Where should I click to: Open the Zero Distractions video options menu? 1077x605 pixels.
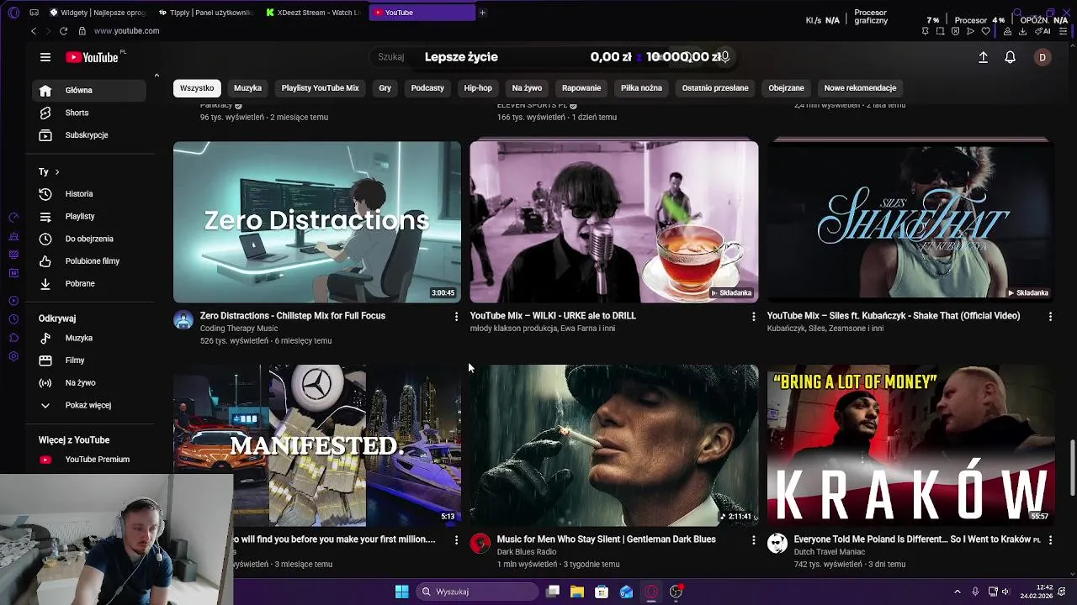click(x=456, y=317)
